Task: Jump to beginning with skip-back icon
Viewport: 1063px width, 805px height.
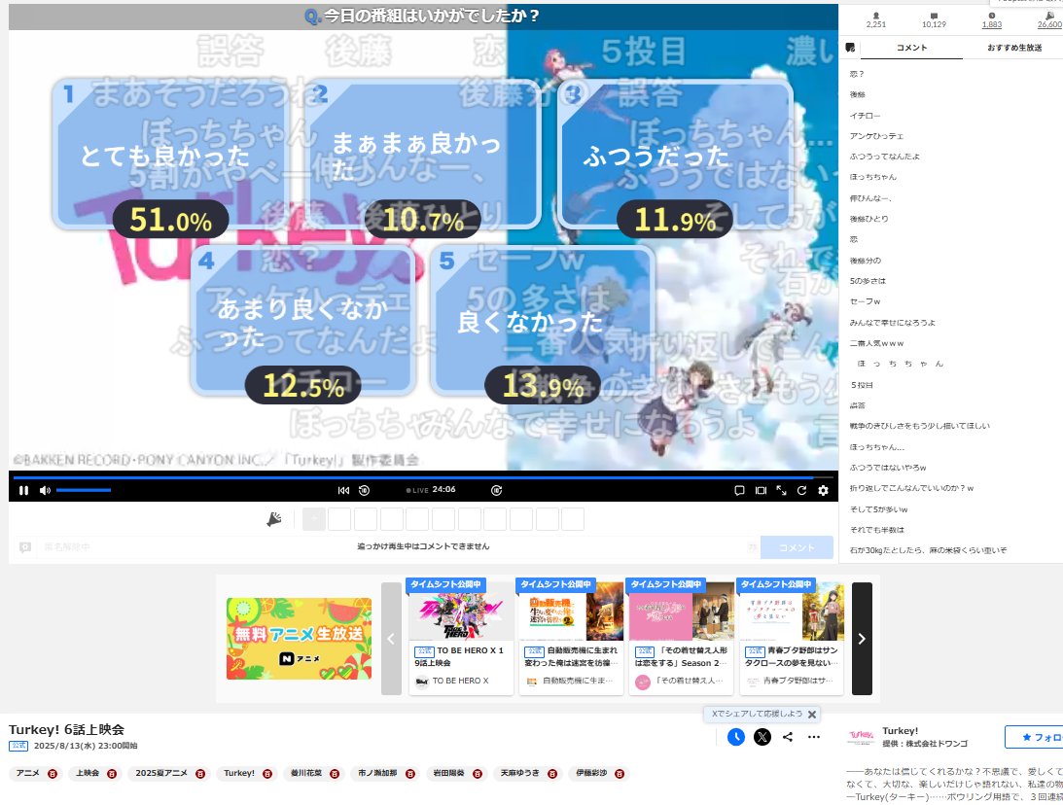Action: point(343,491)
